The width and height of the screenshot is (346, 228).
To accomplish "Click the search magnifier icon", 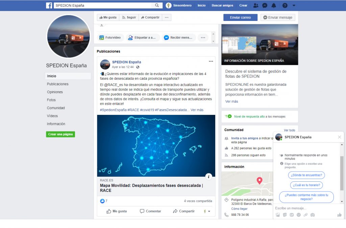I will pyautogui.click(x=157, y=5).
